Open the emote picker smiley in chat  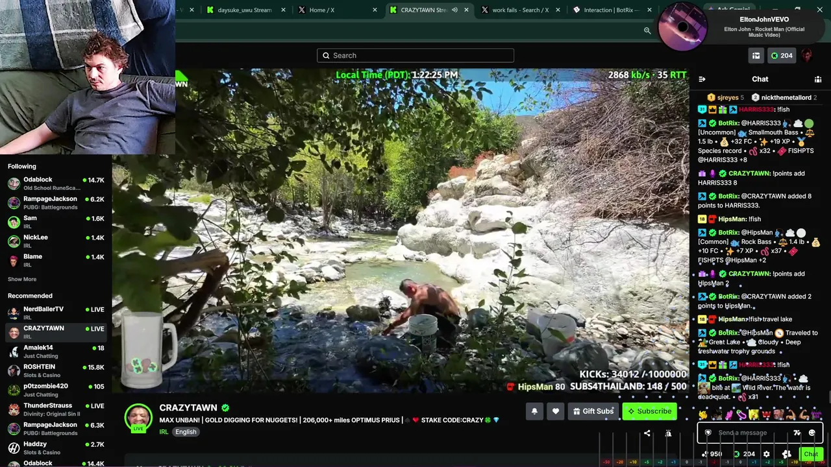pyautogui.click(x=812, y=433)
